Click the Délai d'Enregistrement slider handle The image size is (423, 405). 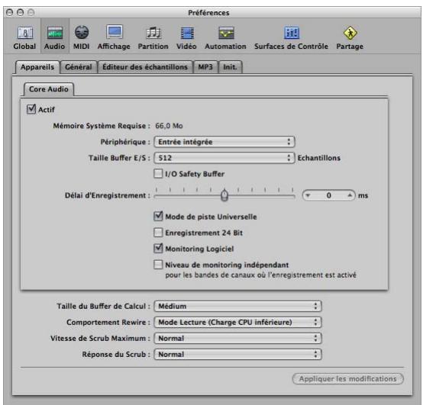(x=224, y=195)
